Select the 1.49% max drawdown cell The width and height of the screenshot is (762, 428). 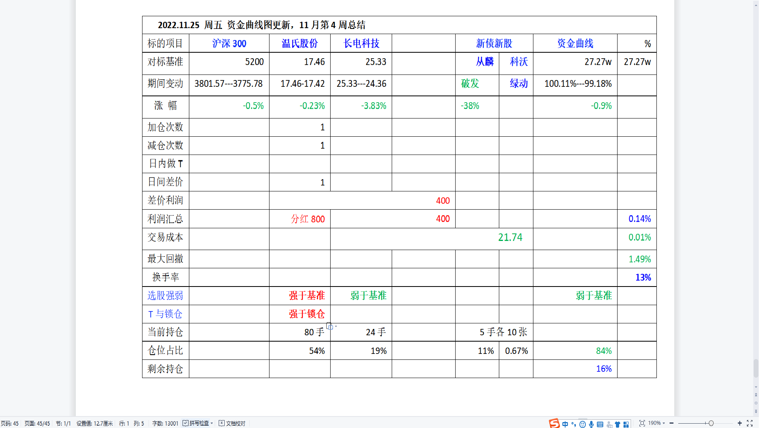637,259
